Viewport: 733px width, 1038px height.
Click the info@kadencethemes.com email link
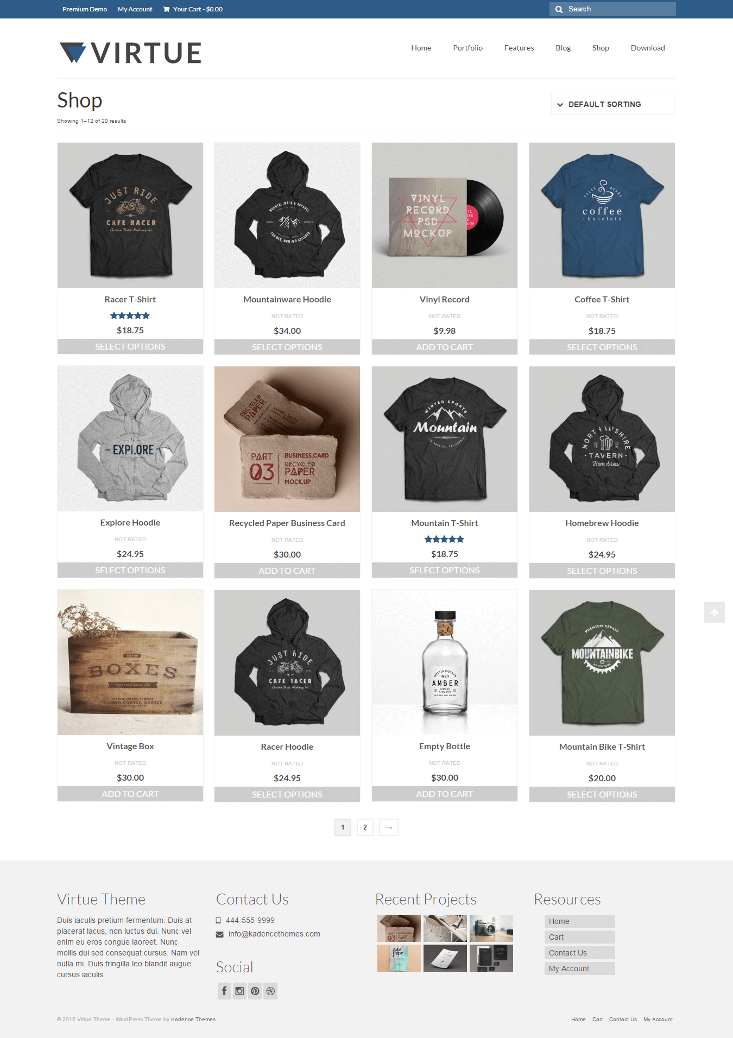274,934
